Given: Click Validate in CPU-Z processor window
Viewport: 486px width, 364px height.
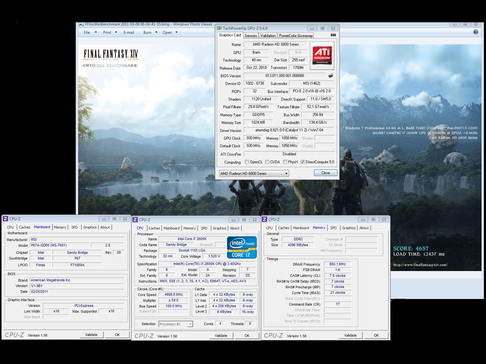Looking at the screenshot, I should coord(221,336).
